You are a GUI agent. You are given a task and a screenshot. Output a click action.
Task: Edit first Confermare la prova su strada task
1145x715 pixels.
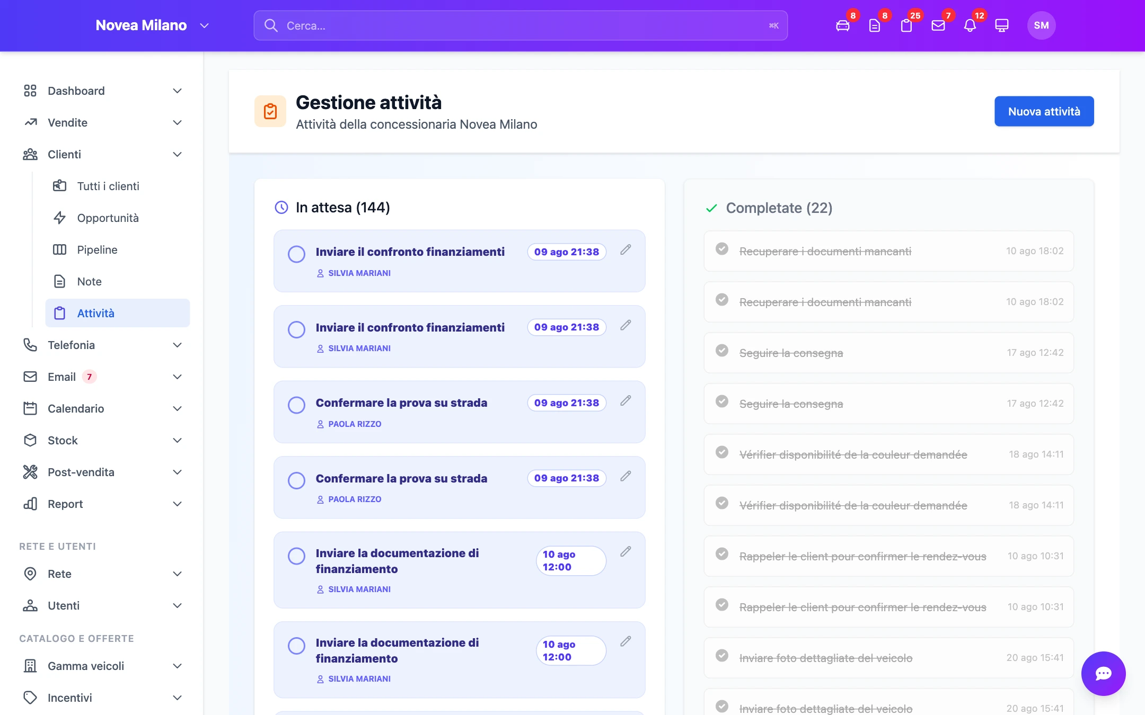pyautogui.click(x=626, y=400)
